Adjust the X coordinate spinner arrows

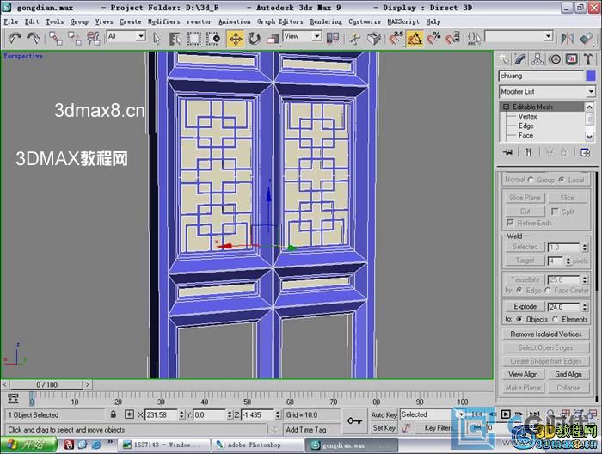pyautogui.click(x=181, y=414)
